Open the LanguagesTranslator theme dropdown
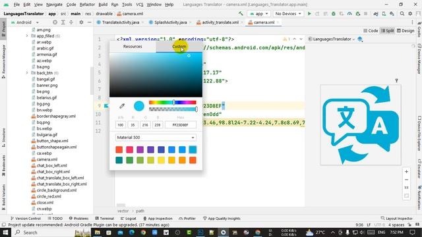The image size is (422, 237). [x=332, y=39]
